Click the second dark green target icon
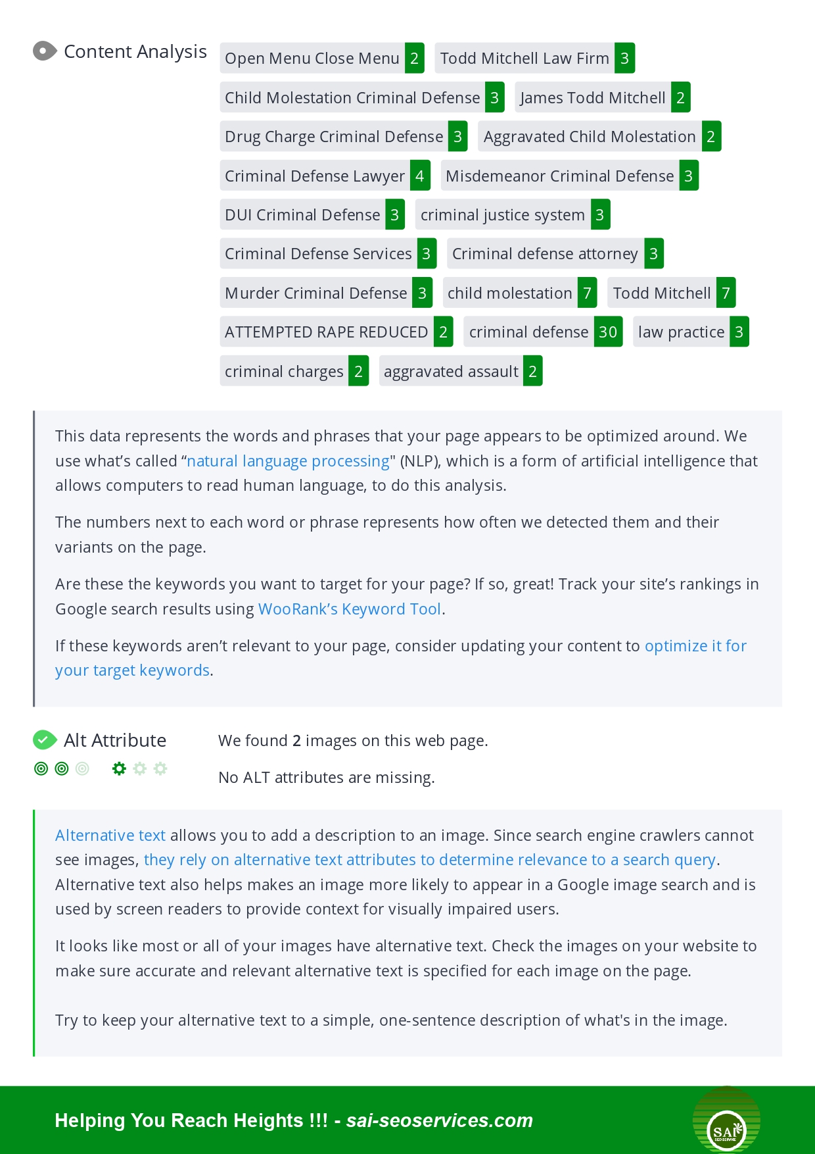 coord(62,768)
